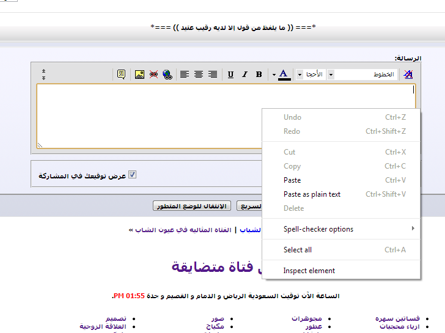Toggle the show signature checkbox
Screen dimensions: 445x333
tap(132, 175)
